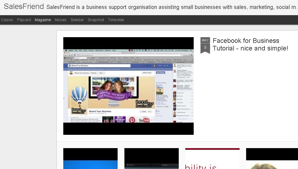Open the blue post thumbnail below
The width and height of the screenshot is (298, 169).
[90, 158]
